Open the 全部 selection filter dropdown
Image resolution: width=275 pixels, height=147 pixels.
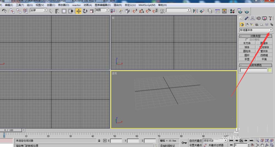pos(38,10)
